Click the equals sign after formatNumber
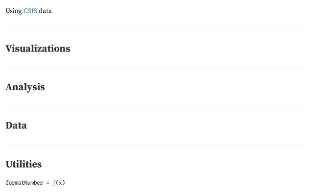Image resolution: width=313 pixels, height=196 pixels. click(x=48, y=183)
